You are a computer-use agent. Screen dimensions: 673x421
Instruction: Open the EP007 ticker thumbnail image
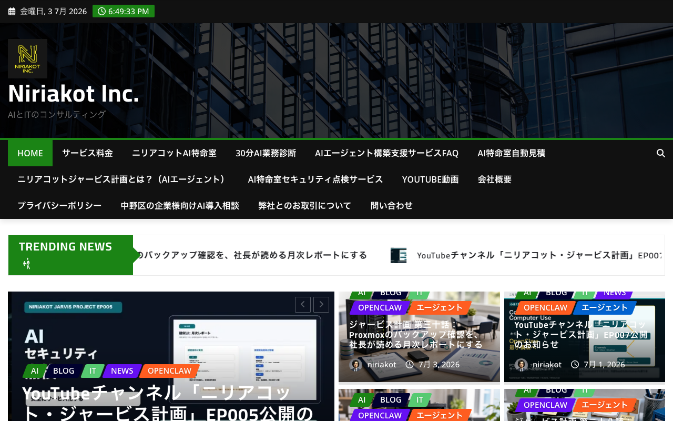(x=399, y=255)
